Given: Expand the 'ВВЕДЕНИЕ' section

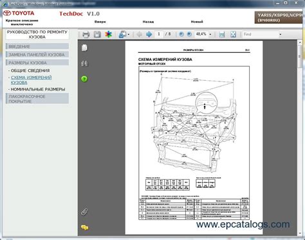Looking at the screenshot, I should tap(37, 46).
